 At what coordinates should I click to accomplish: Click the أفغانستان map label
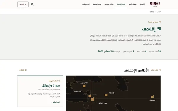point(152,100)
